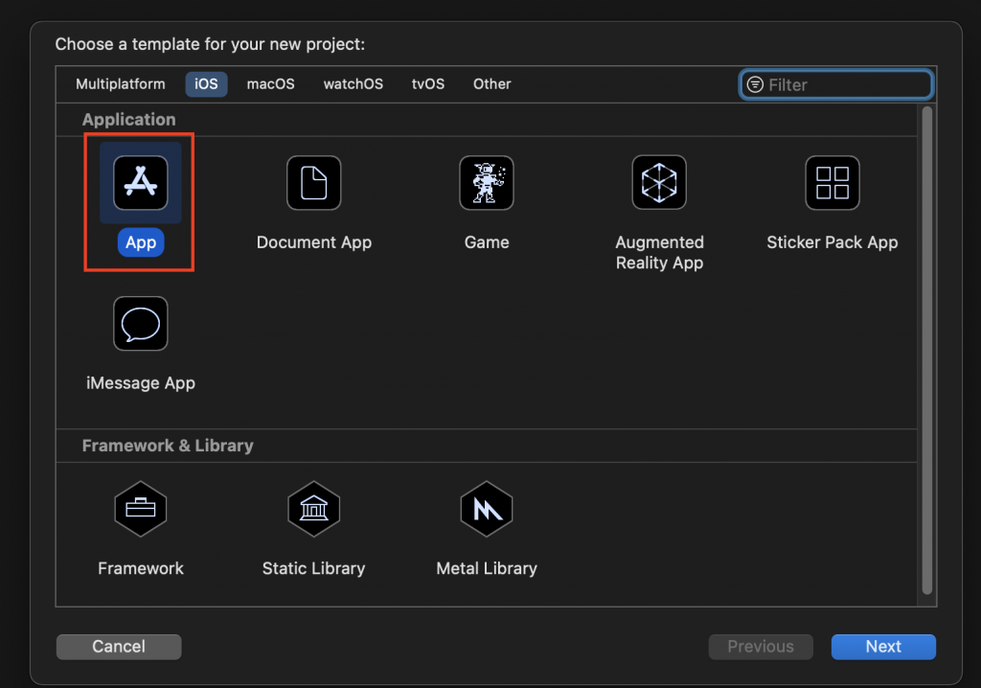Click the 'Metal Library' label
Screen dimensions: 981x688
click(x=487, y=568)
